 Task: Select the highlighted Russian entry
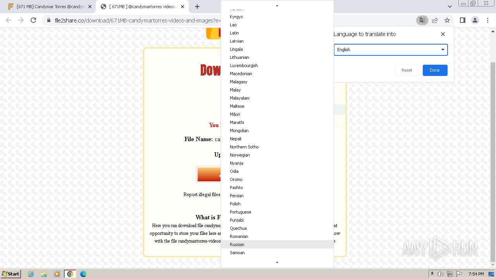pos(277,245)
